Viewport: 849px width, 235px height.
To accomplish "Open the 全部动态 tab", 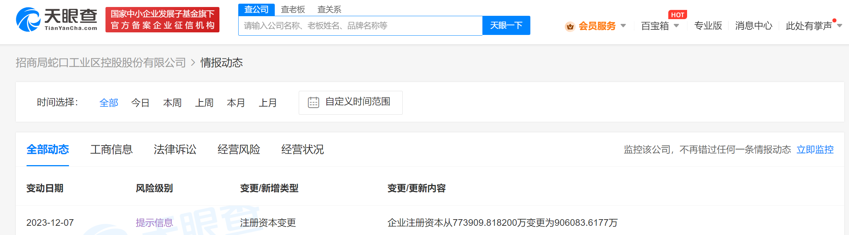I will point(48,150).
